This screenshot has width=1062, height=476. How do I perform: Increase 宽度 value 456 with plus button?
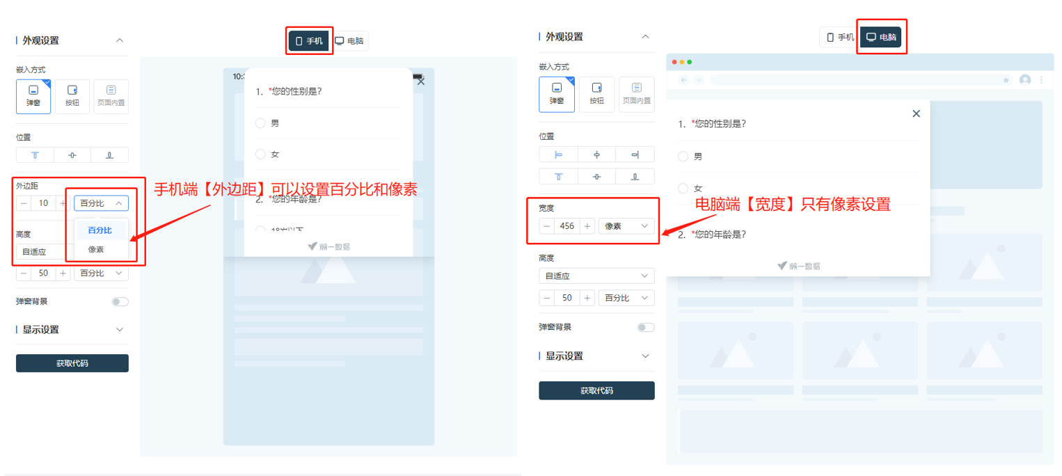tap(587, 226)
